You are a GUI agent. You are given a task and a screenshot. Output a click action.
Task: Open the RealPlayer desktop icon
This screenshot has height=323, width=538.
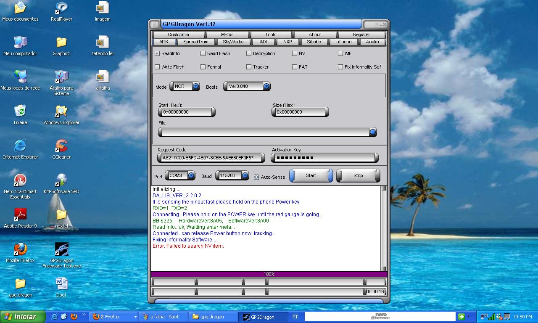point(61,8)
